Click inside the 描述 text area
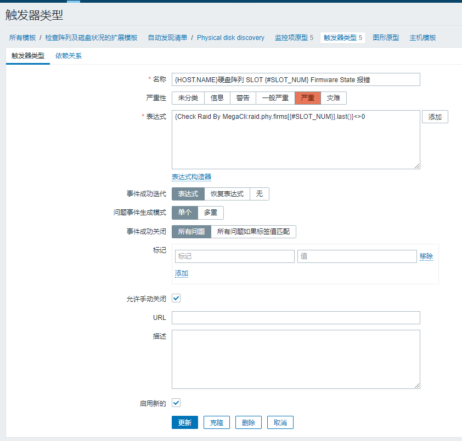Viewport: 462px width, 441px height. [296, 359]
